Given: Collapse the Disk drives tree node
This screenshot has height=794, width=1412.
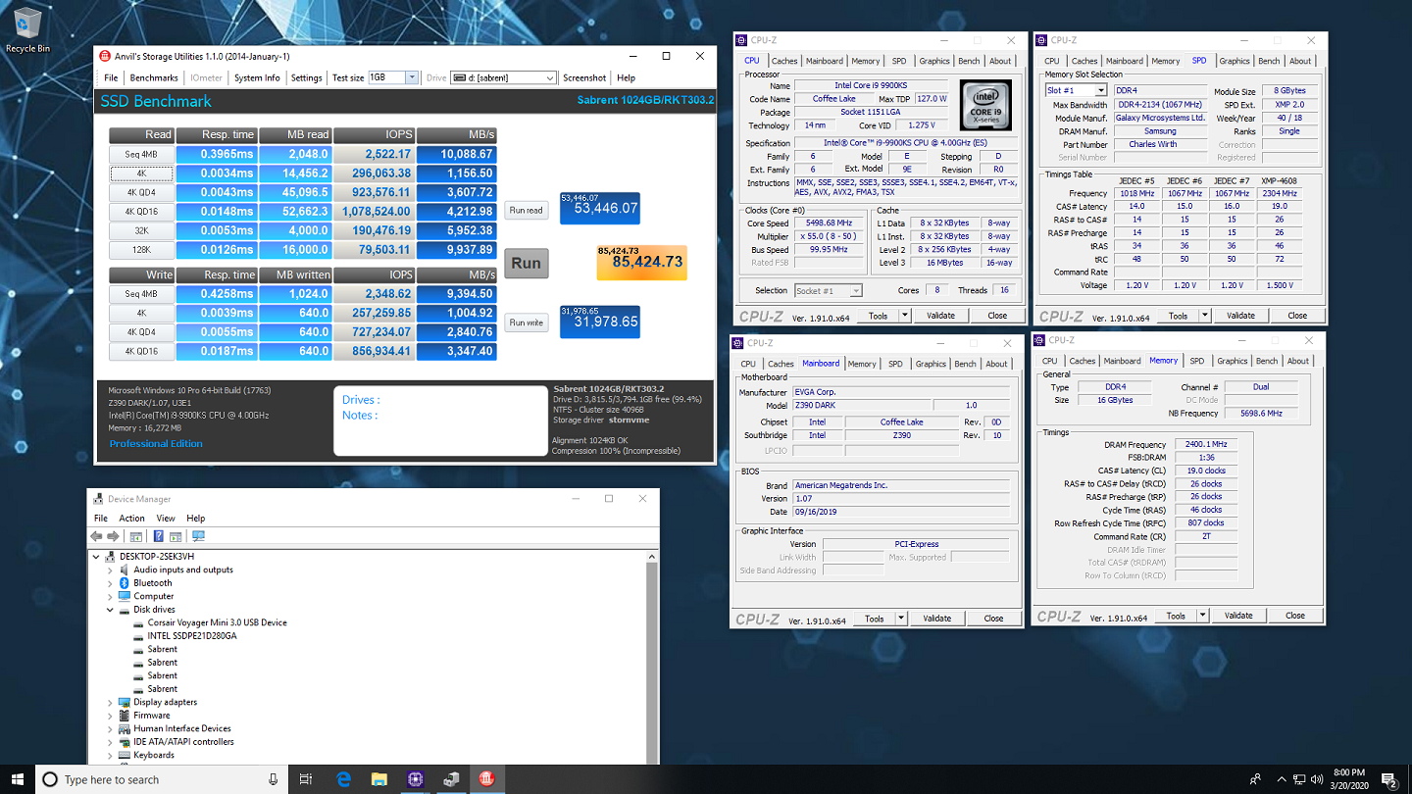Looking at the screenshot, I should pos(110,610).
